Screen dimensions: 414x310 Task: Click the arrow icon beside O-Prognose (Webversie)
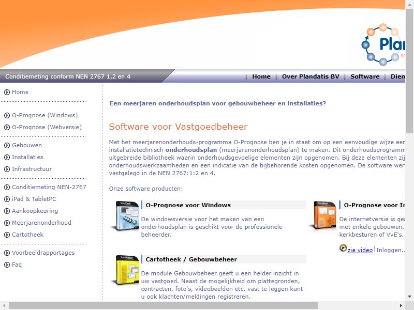(7, 127)
